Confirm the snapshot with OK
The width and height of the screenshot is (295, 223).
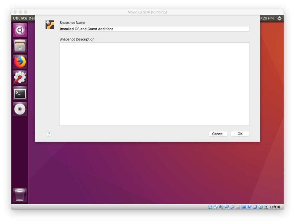pyautogui.click(x=240, y=134)
